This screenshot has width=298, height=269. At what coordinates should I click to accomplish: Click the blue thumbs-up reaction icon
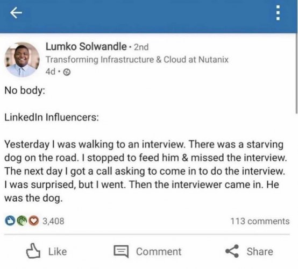[x=10, y=221]
